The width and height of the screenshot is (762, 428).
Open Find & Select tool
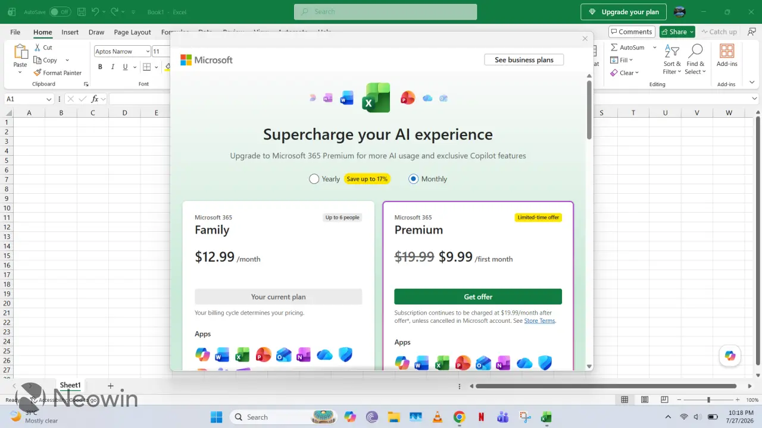tap(695, 59)
